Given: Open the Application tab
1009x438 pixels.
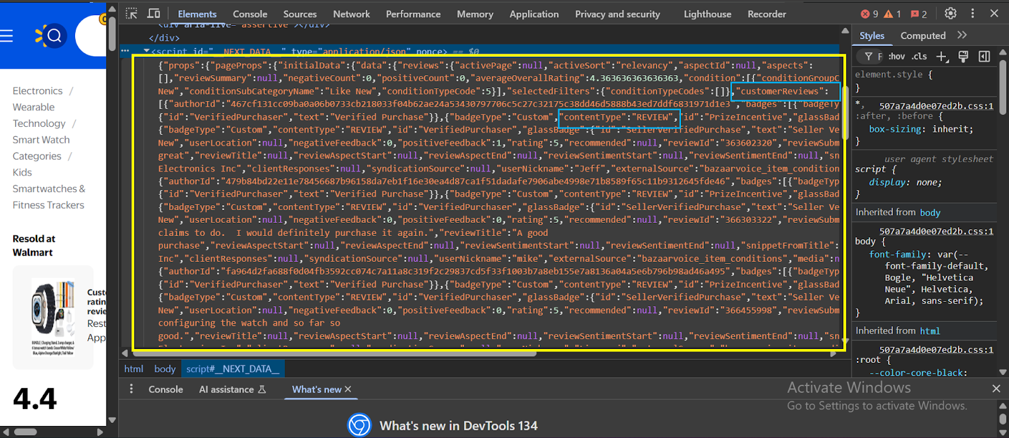Looking at the screenshot, I should pyautogui.click(x=534, y=14).
